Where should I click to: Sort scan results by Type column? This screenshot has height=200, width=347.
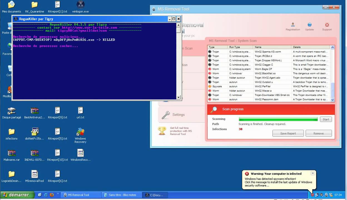(x=217, y=47)
